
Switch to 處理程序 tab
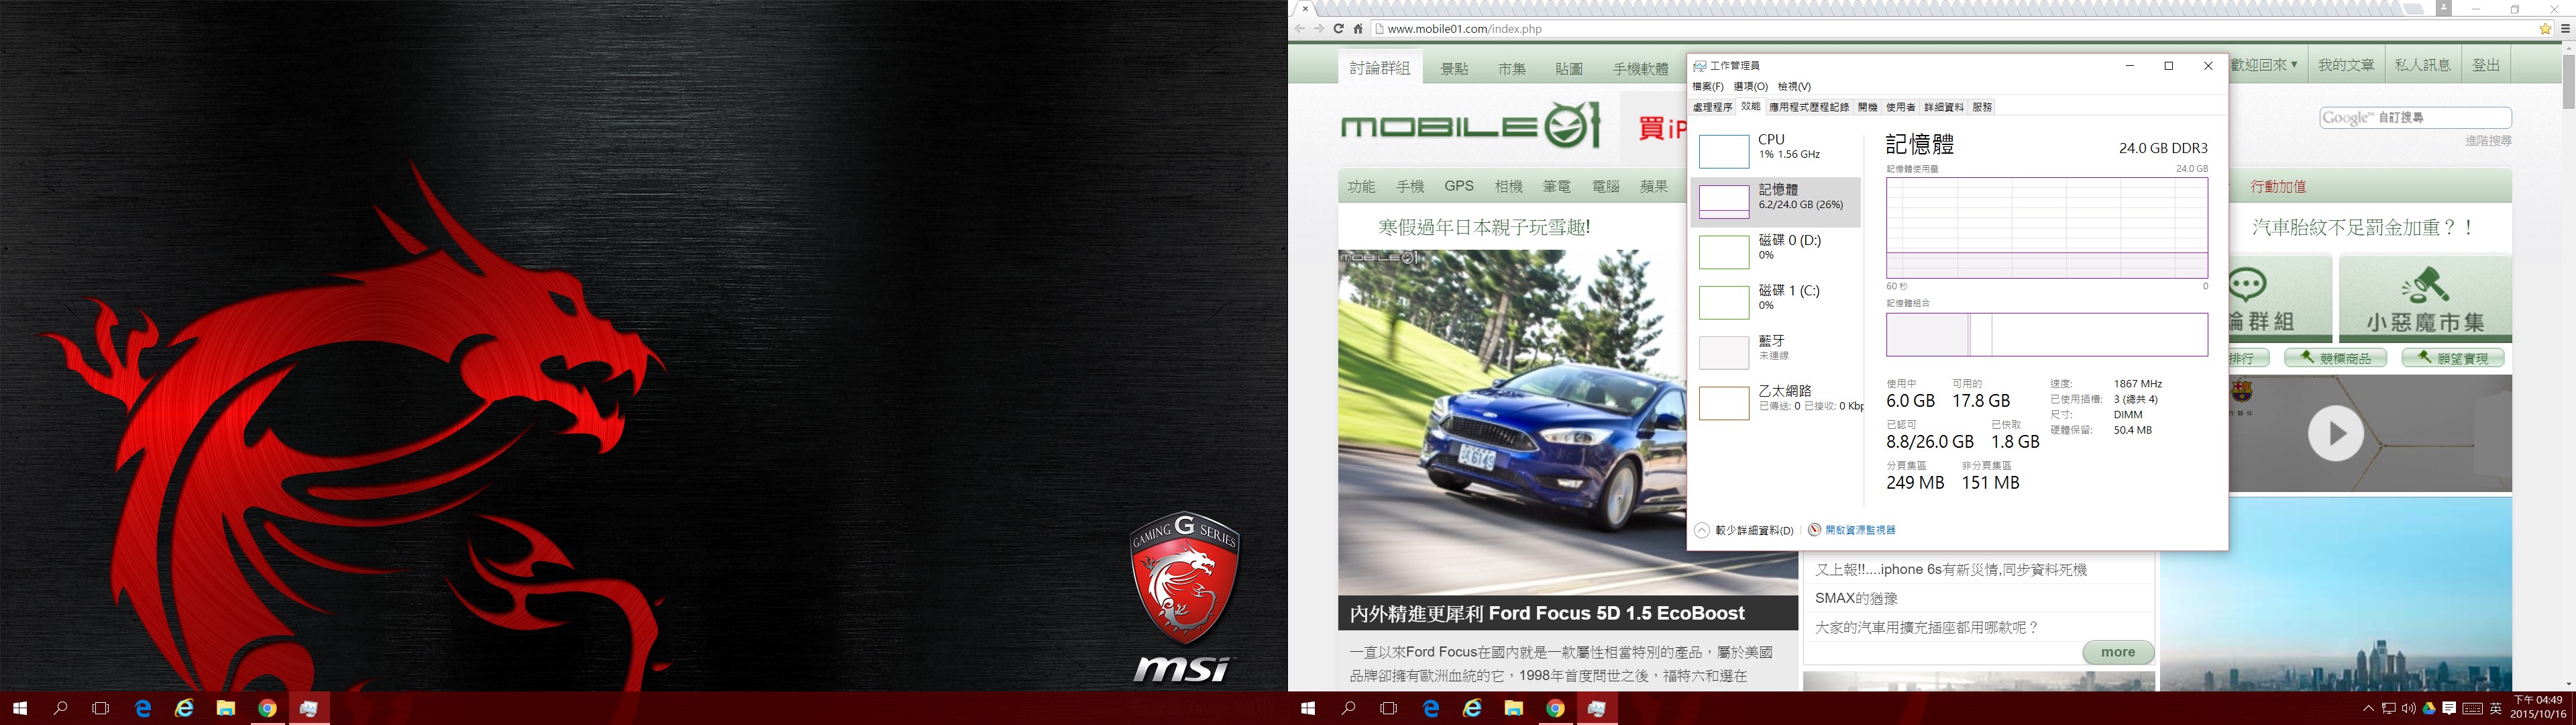(x=1713, y=107)
